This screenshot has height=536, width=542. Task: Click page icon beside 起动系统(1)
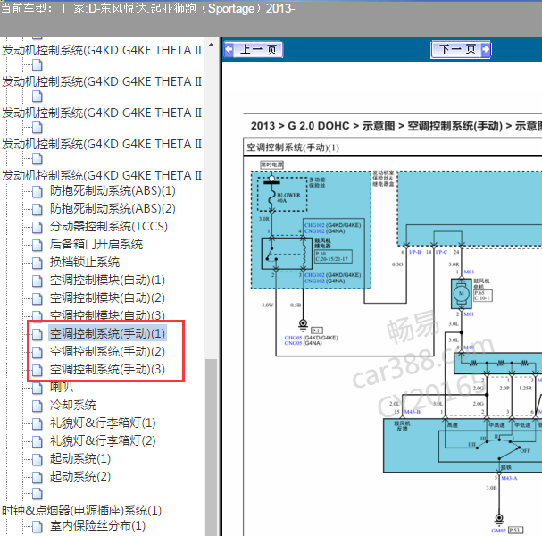click(38, 459)
